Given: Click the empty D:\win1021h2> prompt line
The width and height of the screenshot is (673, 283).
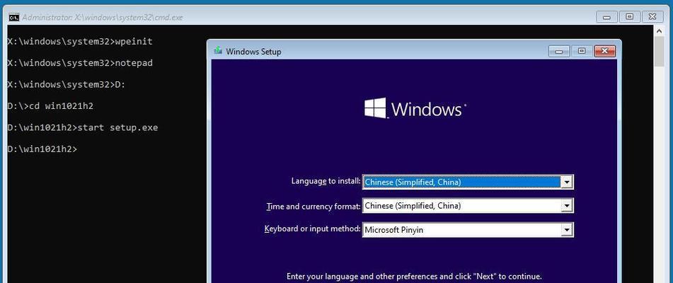Looking at the screenshot, I should point(42,149).
